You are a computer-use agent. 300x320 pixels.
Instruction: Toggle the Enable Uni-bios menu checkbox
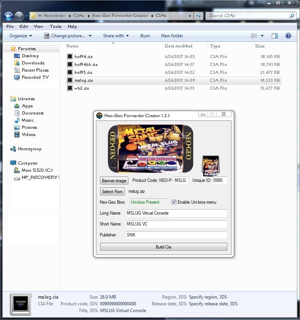[x=174, y=202]
